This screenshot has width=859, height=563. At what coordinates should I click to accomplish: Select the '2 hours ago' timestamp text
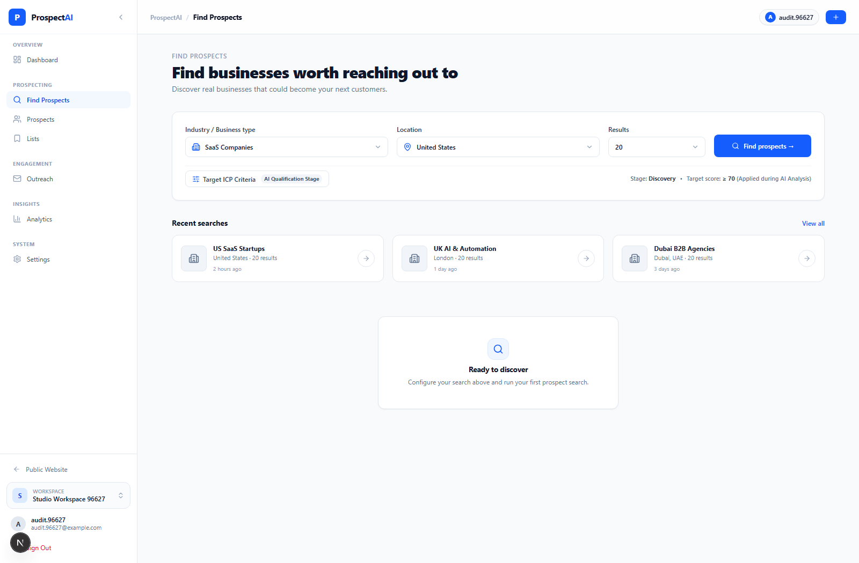pyautogui.click(x=227, y=269)
